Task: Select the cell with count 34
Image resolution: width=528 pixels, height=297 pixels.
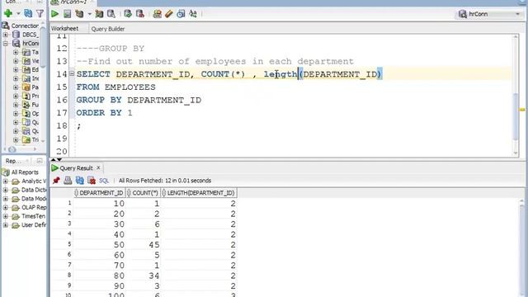Action: [x=143, y=276]
